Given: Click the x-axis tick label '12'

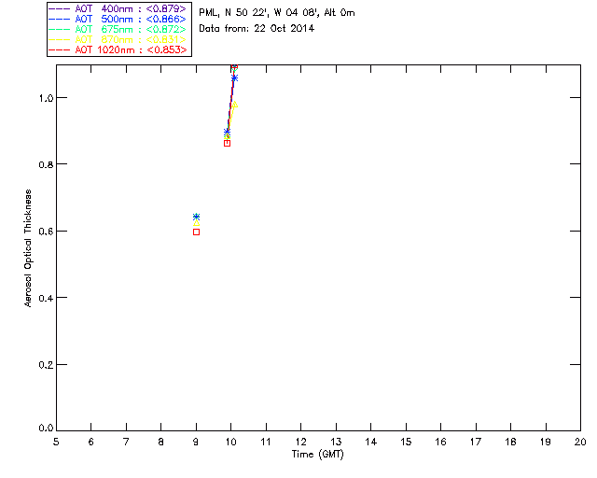Looking at the screenshot, I should point(300,442).
